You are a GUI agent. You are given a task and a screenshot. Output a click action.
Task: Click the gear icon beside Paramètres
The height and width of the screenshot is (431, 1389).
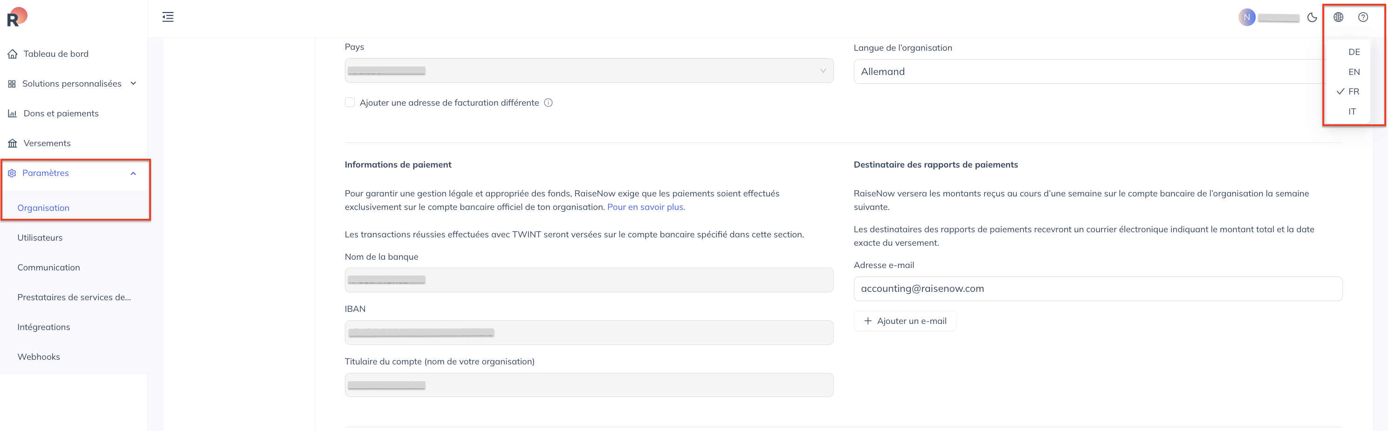[12, 173]
